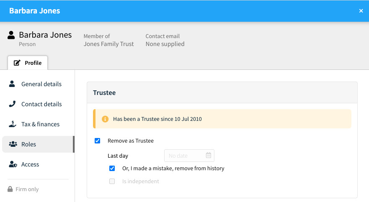Click the person icon beside General details
The image size is (369, 202).
coord(12,84)
